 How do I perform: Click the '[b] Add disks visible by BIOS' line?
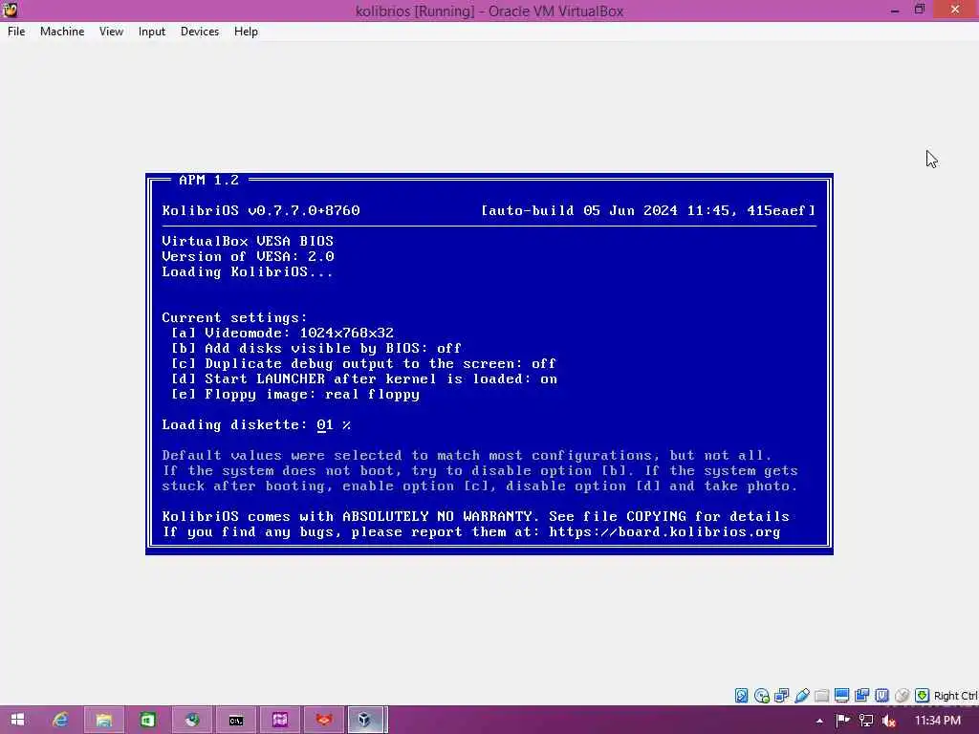point(315,348)
